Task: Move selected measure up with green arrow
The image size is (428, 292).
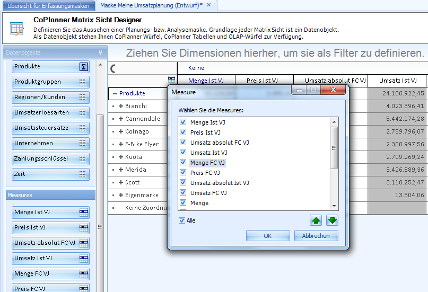Action: pos(316,220)
